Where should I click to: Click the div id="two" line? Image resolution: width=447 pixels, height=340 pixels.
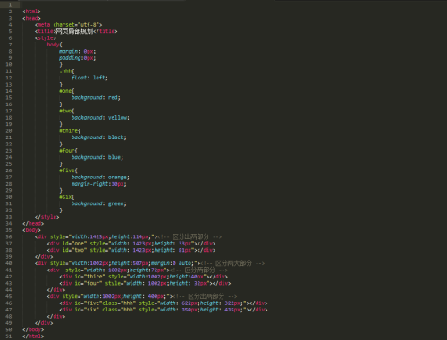pos(131,250)
